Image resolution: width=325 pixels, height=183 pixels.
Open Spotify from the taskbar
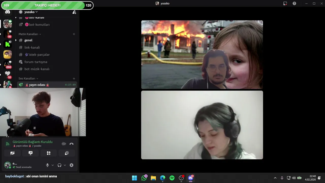coord(172,178)
